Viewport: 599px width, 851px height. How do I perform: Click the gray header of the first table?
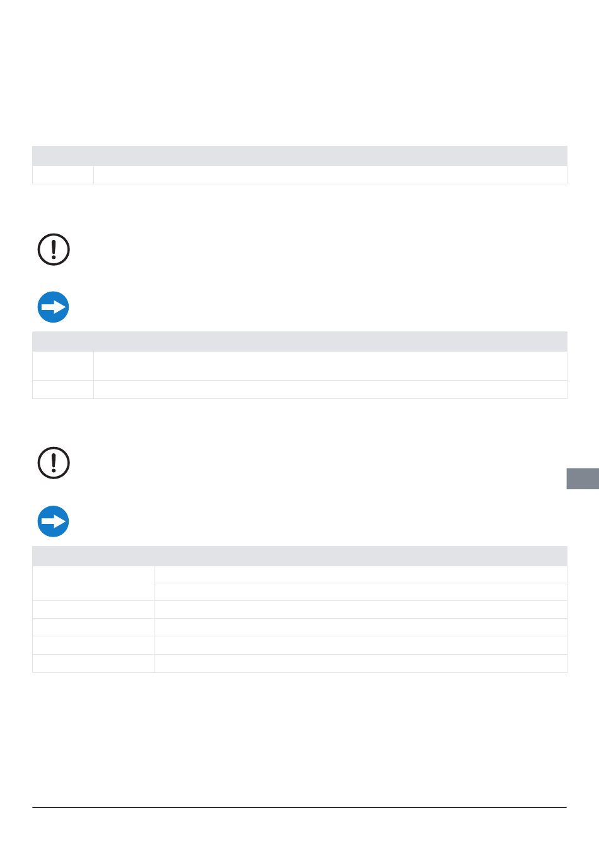point(299,156)
